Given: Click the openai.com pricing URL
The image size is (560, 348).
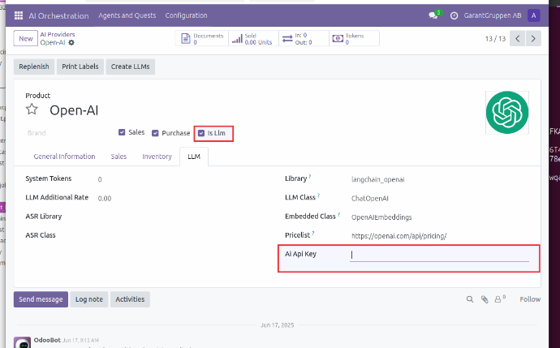Looking at the screenshot, I should pyautogui.click(x=399, y=236).
